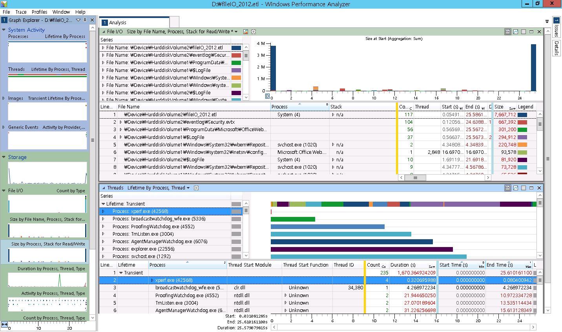Open the View Editor for the Threads graph

[196, 188]
